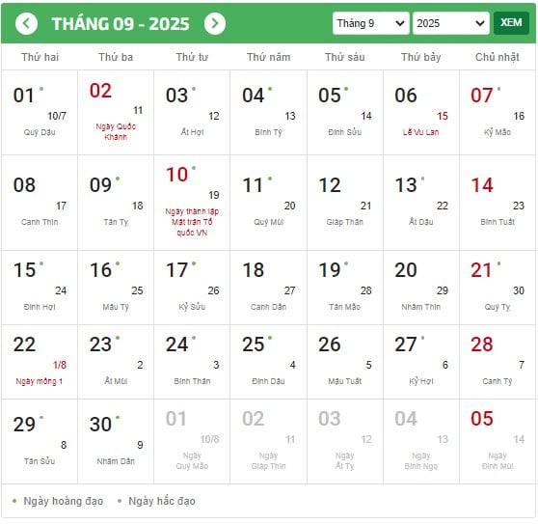The image size is (538, 524).
Task: Pick September 18 Canh Dần day
Action: (x=268, y=288)
